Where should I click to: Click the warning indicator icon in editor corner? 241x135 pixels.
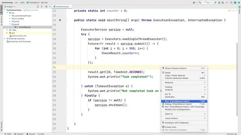pyautogui.click(x=230, y=10)
